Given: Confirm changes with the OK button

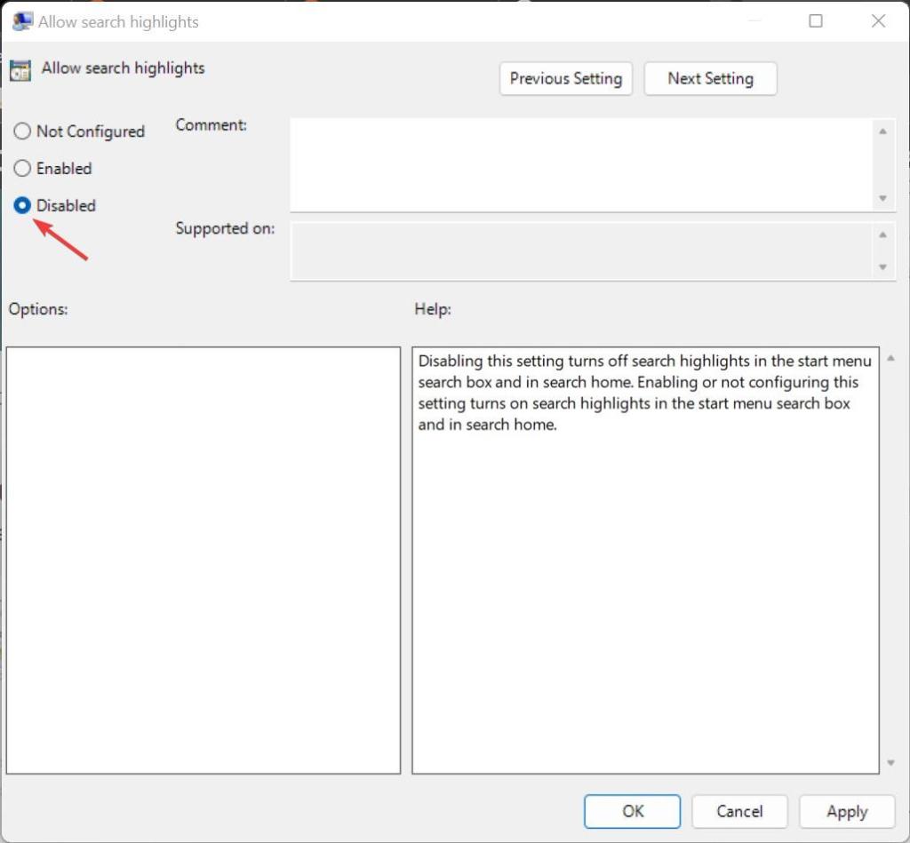Looking at the screenshot, I should (632, 811).
